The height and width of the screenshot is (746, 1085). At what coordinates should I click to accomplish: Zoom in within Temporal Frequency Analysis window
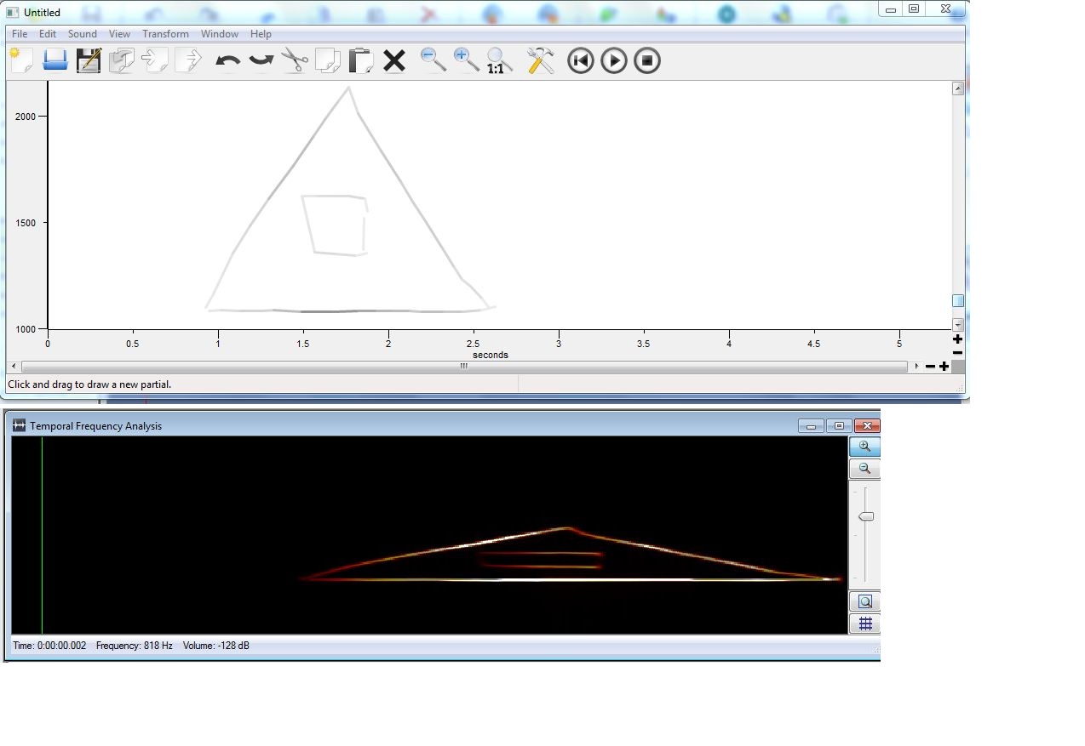pyautogui.click(x=864, y=447)
